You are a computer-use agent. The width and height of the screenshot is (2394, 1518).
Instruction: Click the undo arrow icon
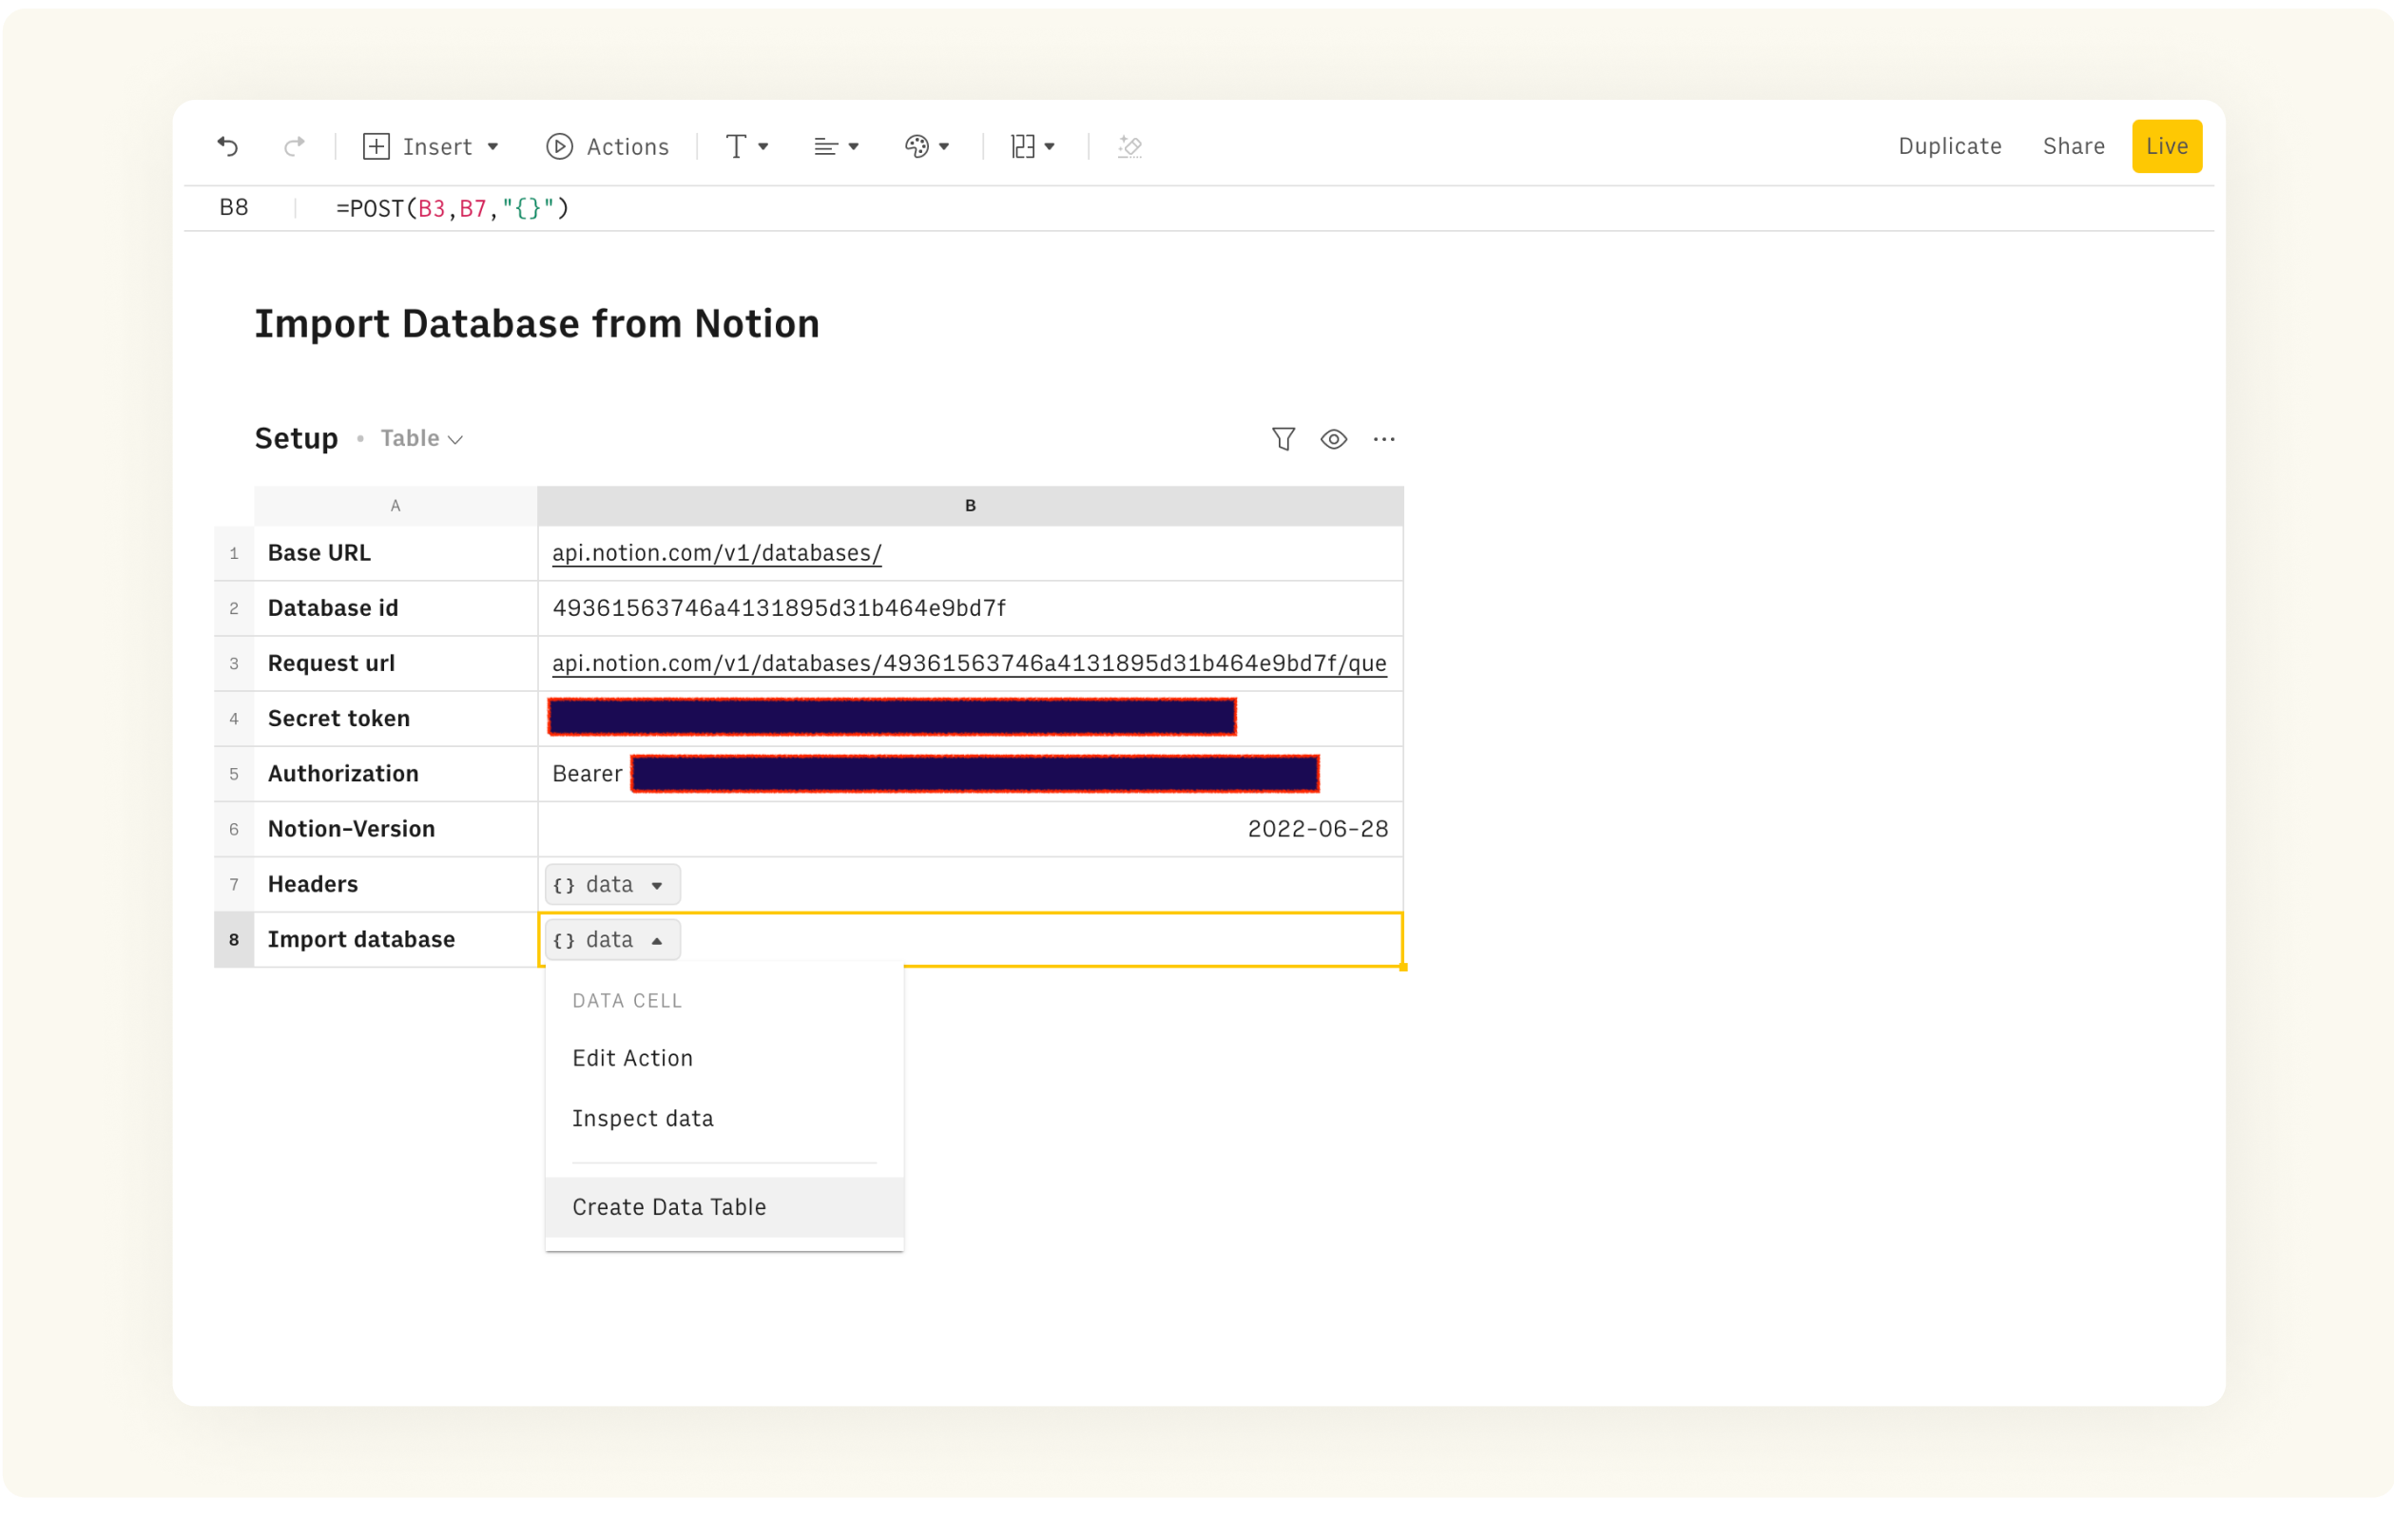point(227,147)
